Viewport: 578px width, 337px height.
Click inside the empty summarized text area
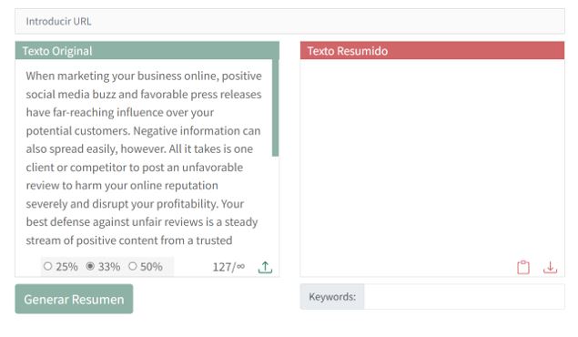pos(432,158)
